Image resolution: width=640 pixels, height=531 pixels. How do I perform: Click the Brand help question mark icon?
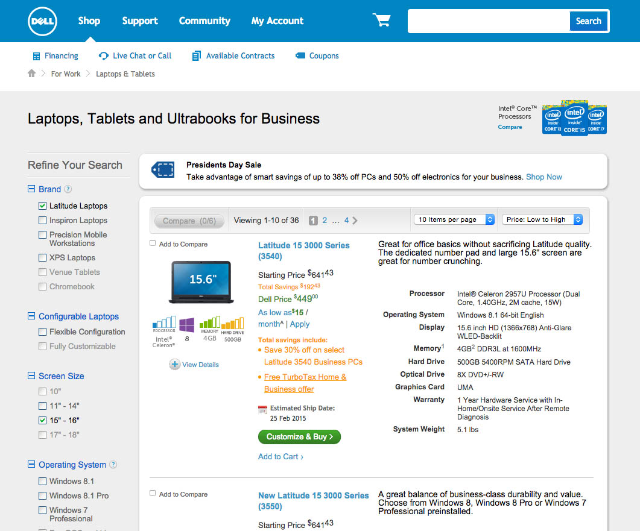68,189
